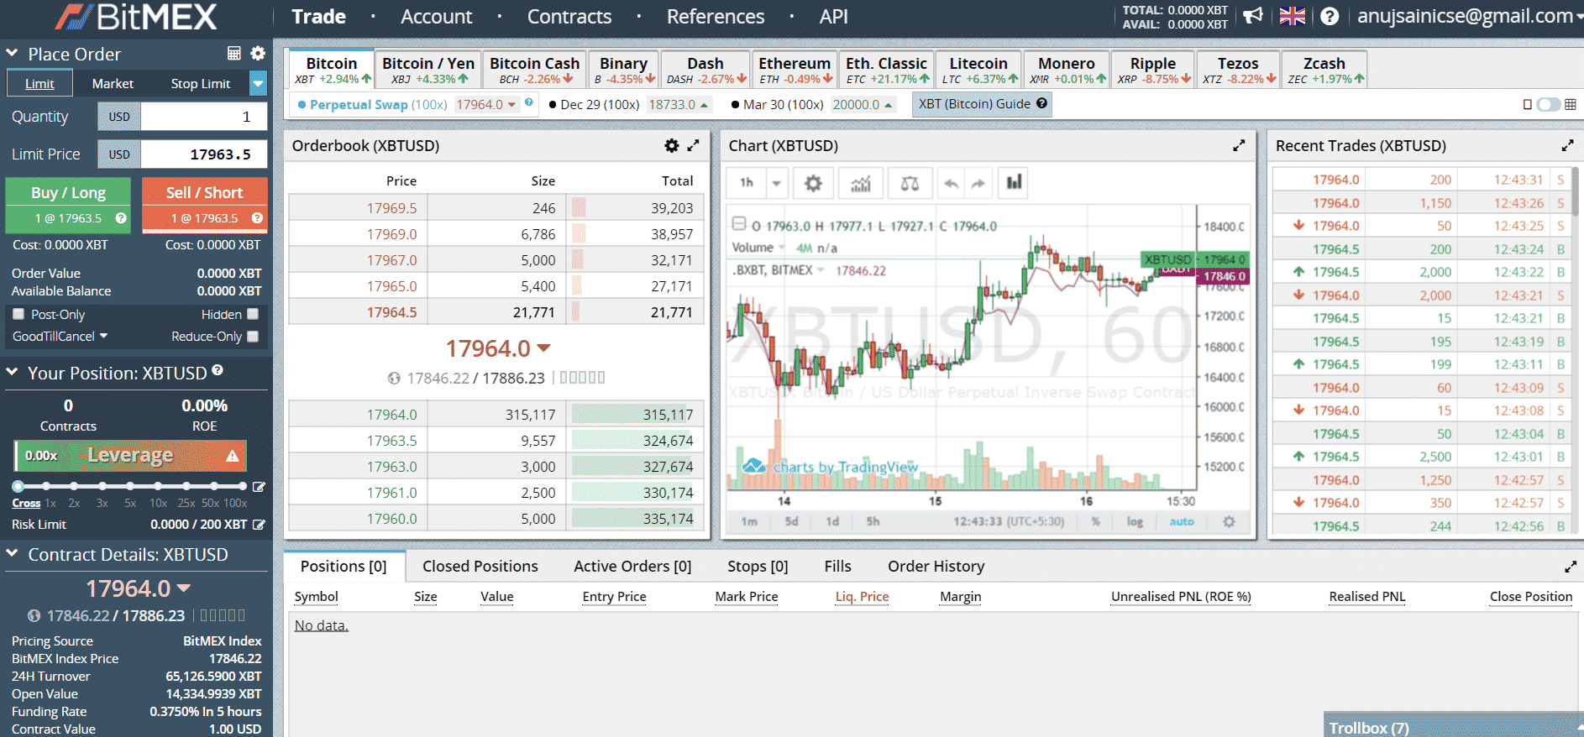
Task: Set leverage slider to 10x
Action: 158,486
